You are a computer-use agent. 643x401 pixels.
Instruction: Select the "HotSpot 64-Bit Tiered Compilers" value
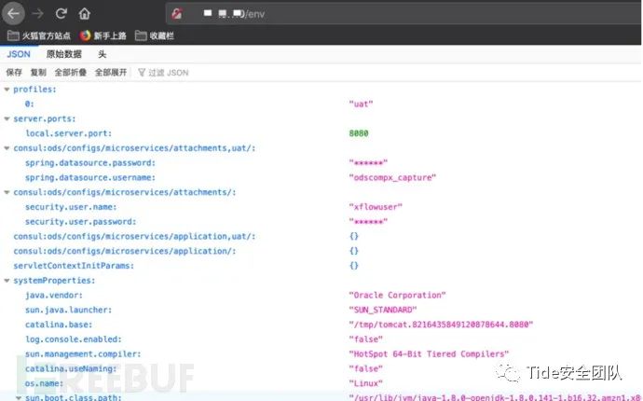[x=429, y=354]
